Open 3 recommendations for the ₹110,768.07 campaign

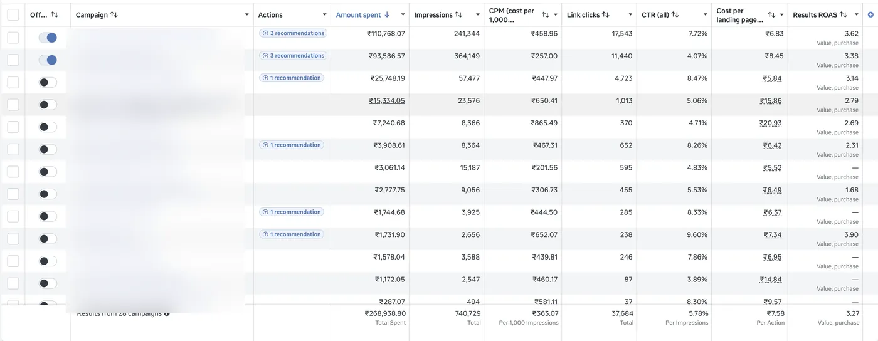click(x=293, y=33)
